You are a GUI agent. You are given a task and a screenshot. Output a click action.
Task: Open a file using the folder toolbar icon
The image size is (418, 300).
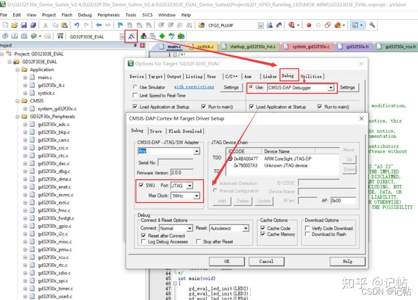(x=14, y=25)
